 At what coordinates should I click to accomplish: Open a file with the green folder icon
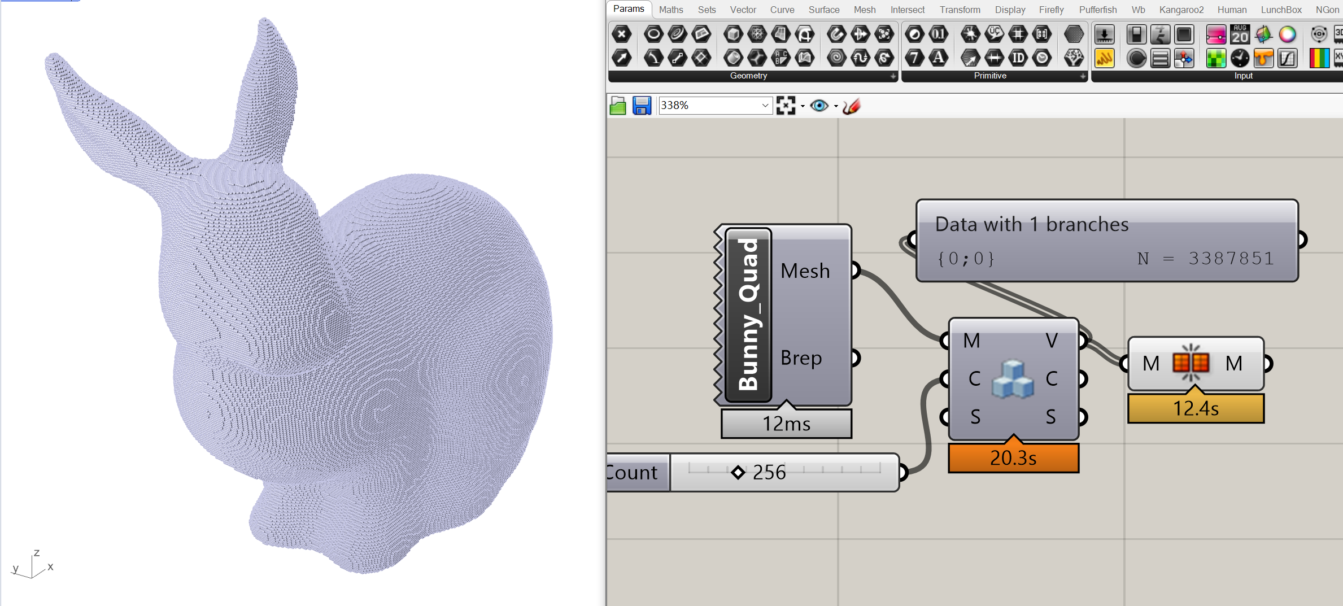[618, 106]
